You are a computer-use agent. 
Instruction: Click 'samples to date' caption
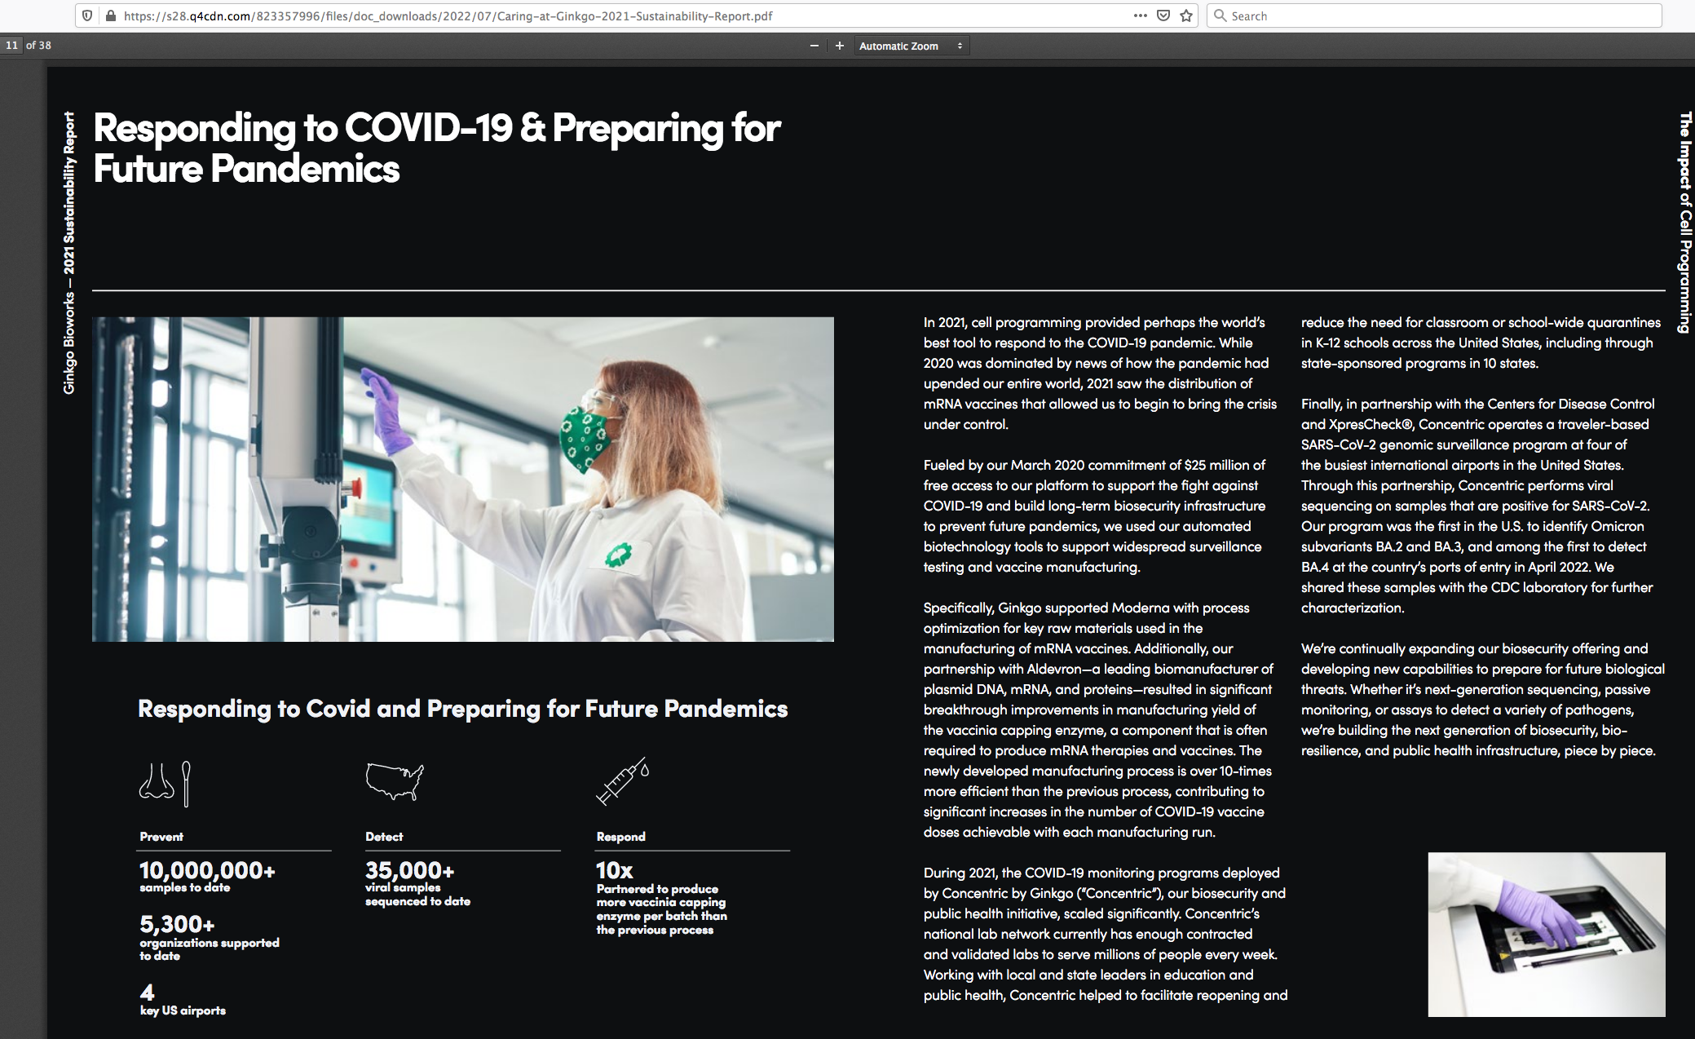click(185, 887)
